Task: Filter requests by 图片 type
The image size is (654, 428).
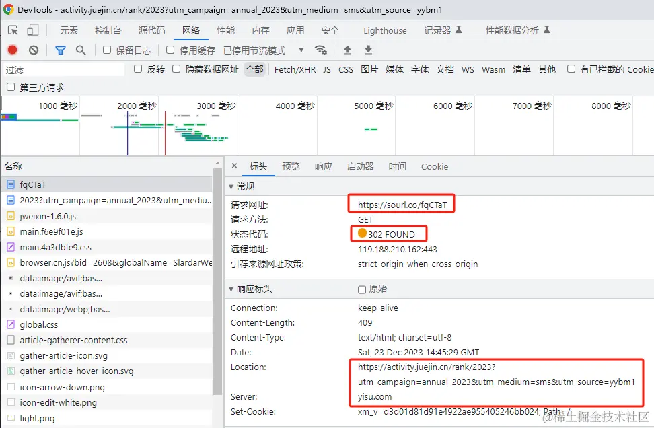Action: 369,69
